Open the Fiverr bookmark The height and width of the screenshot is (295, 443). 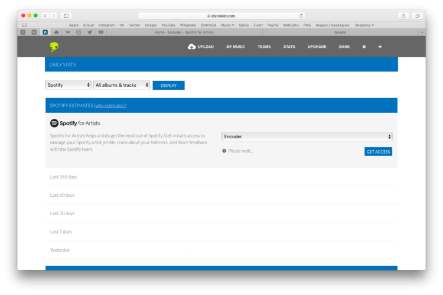click(x=258, y=25)
